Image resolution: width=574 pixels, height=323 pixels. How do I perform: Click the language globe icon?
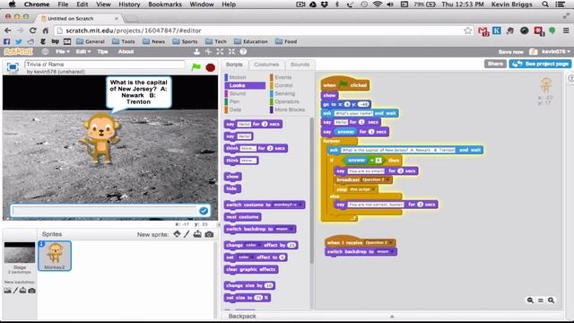point(45,52)
